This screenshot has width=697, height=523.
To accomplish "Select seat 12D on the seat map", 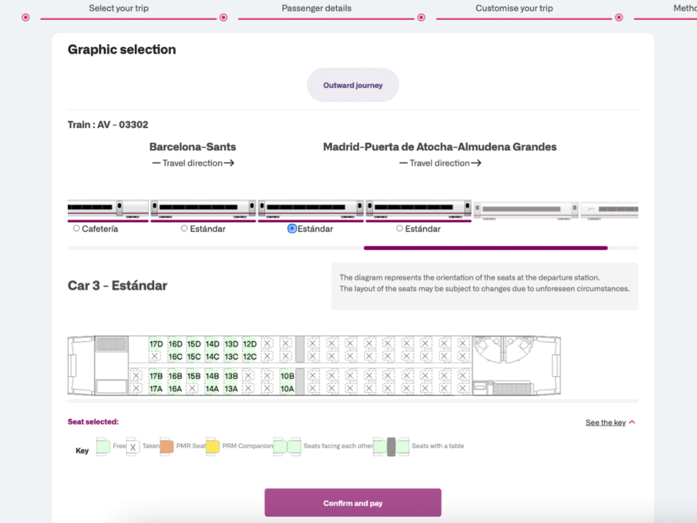I will pyautogui.click(x=250, y=344).
